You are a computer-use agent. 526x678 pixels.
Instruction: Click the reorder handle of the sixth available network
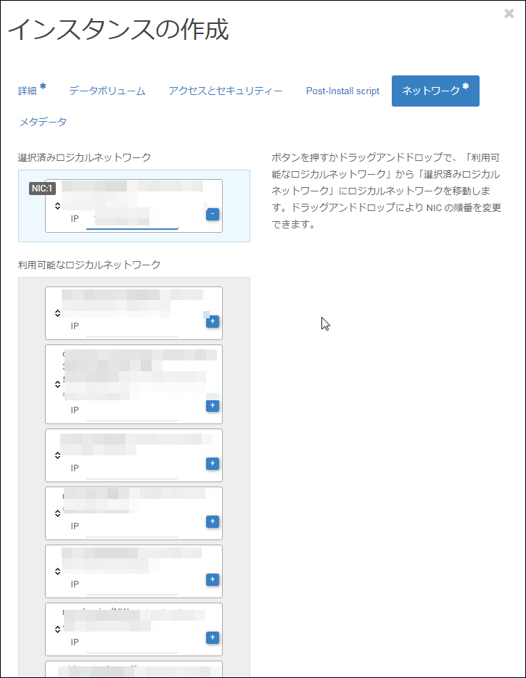pos(57,629)
